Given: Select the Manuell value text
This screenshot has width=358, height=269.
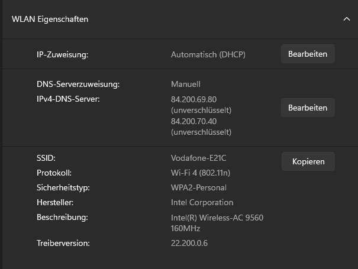Looking at the screenshot, I should pos(185,84).
